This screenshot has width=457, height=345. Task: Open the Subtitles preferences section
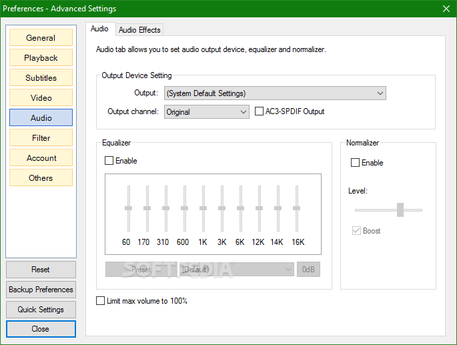(41, 78)
